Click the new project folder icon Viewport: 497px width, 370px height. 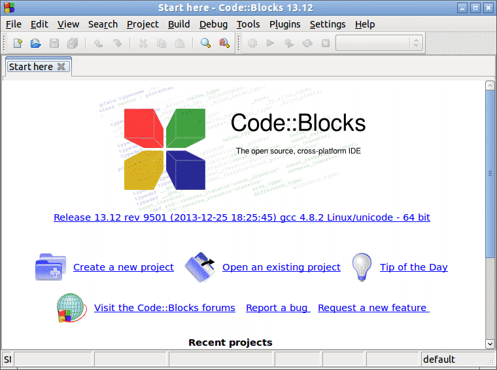click(50, 267)
